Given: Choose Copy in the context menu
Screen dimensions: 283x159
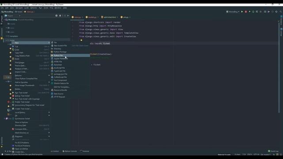Looking at the screenshot, I should (31, 49).
